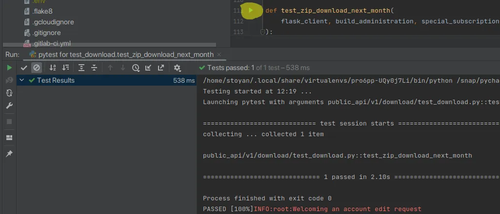Open test history clock icon
The height and width of the screenshot is (214, 500).
pyautogui.click(x=136, y=68)
